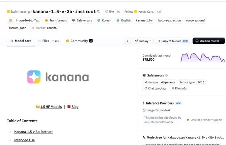Click the kanana-1.5-v tag
This screenshot has height=145, width=226.
tap(144, 20)
